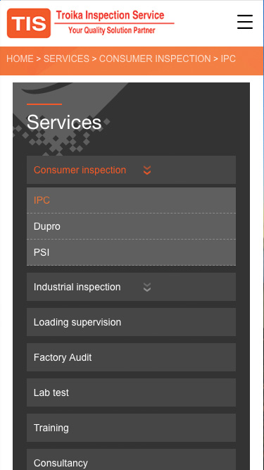Screen dimensions: 264x470
Task: Click the orange TIS logo
Action: pyautogui.click(x=29, y=23)
